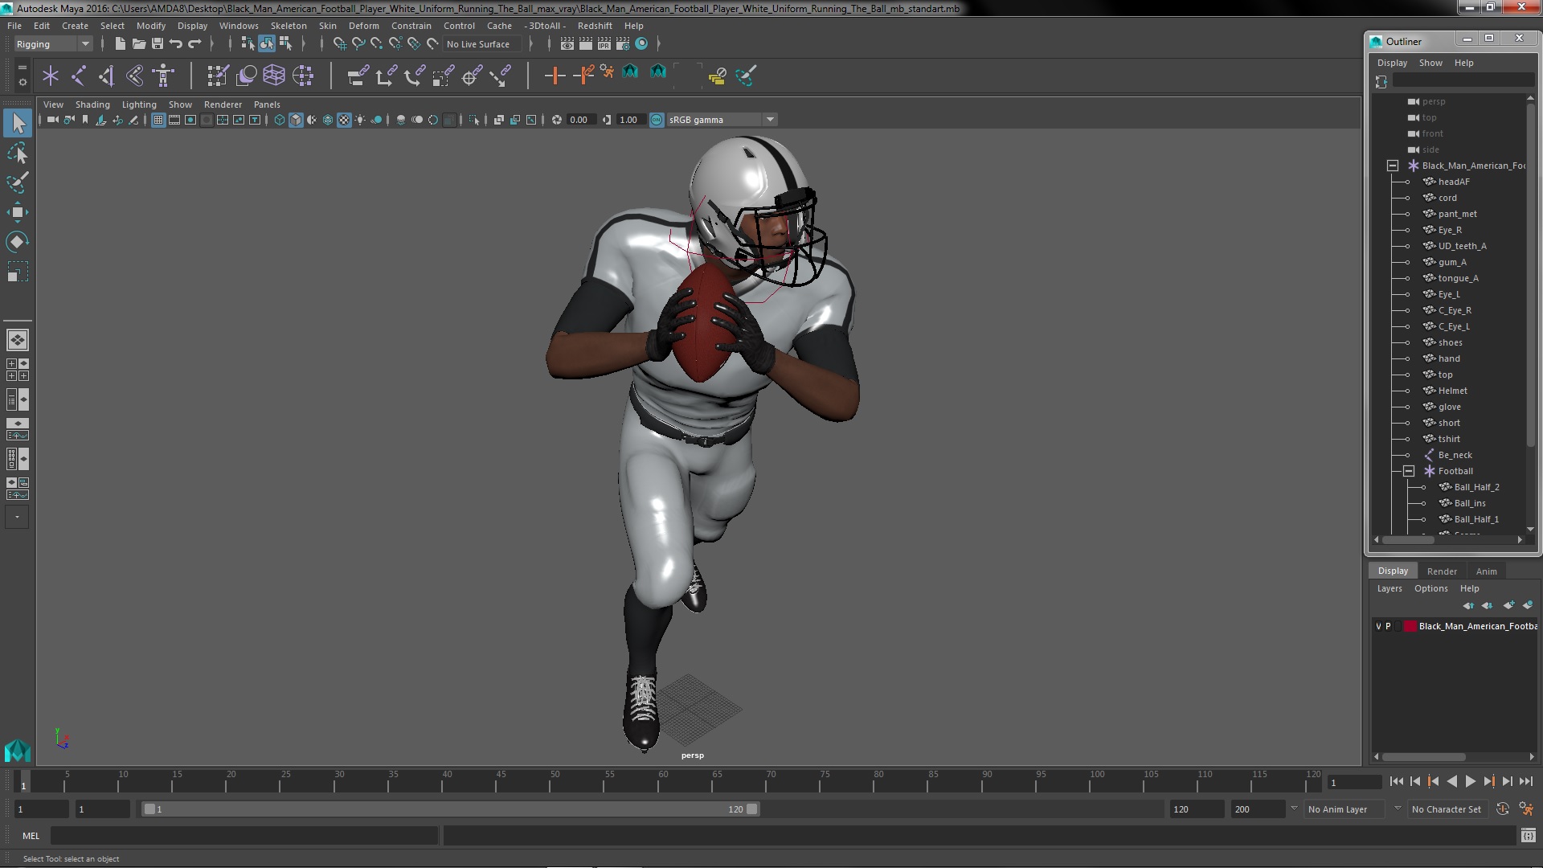Click the Parent Constraint shelf icon
1543x868 pixels.
click(x=358, y=76)
